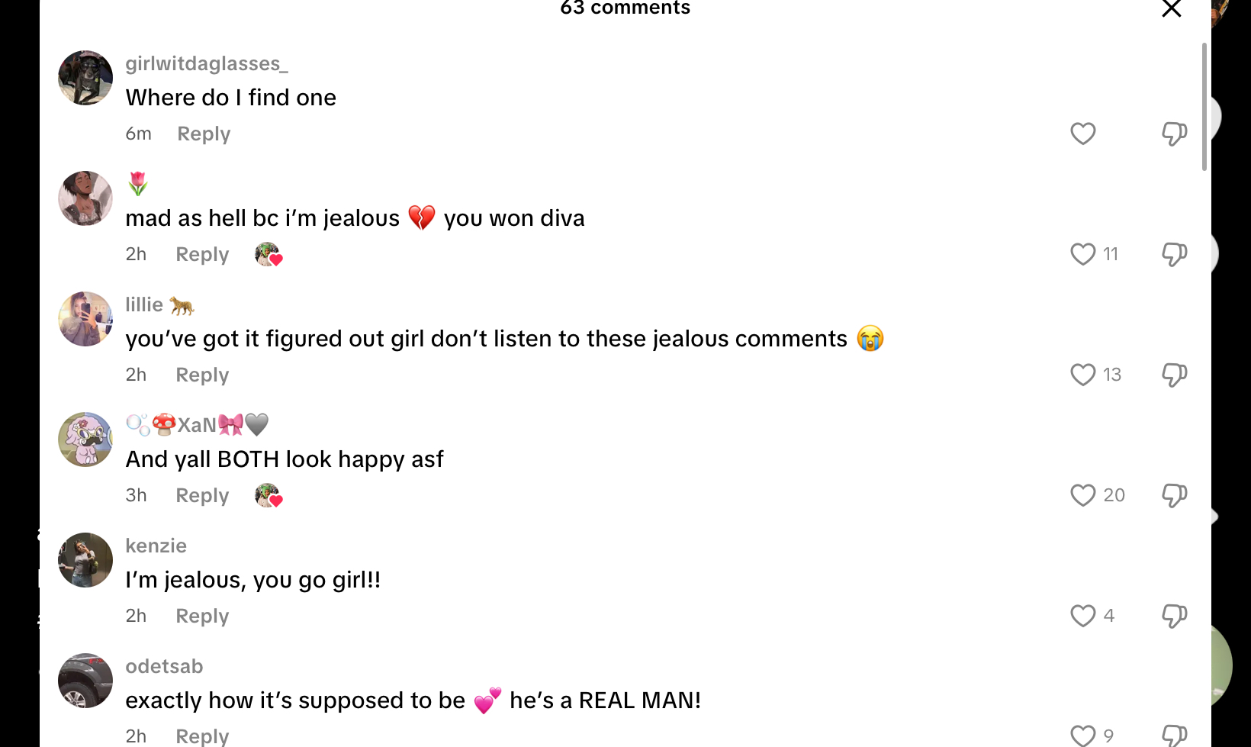
Task: View XaN's cartoon avatar profile
Action: [85, 440]
